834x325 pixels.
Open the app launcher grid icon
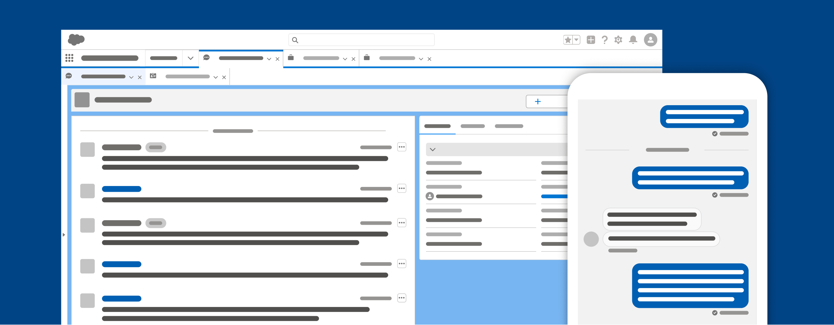69,58
